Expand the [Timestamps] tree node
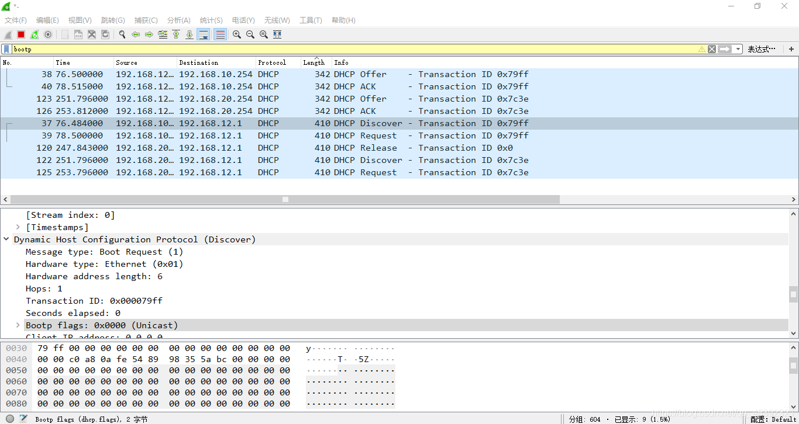This screenshot has width=799, height=424. pyautogui.click(x=18, y=227)
